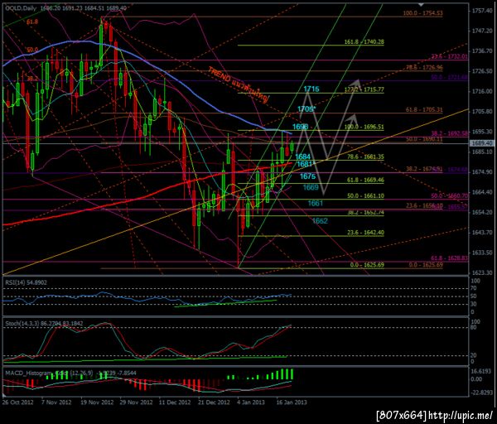Image resolution: width=497 pixels, height=424 pixels.
Task: Click the chart shift triangle marker at top
Action: 421,4
